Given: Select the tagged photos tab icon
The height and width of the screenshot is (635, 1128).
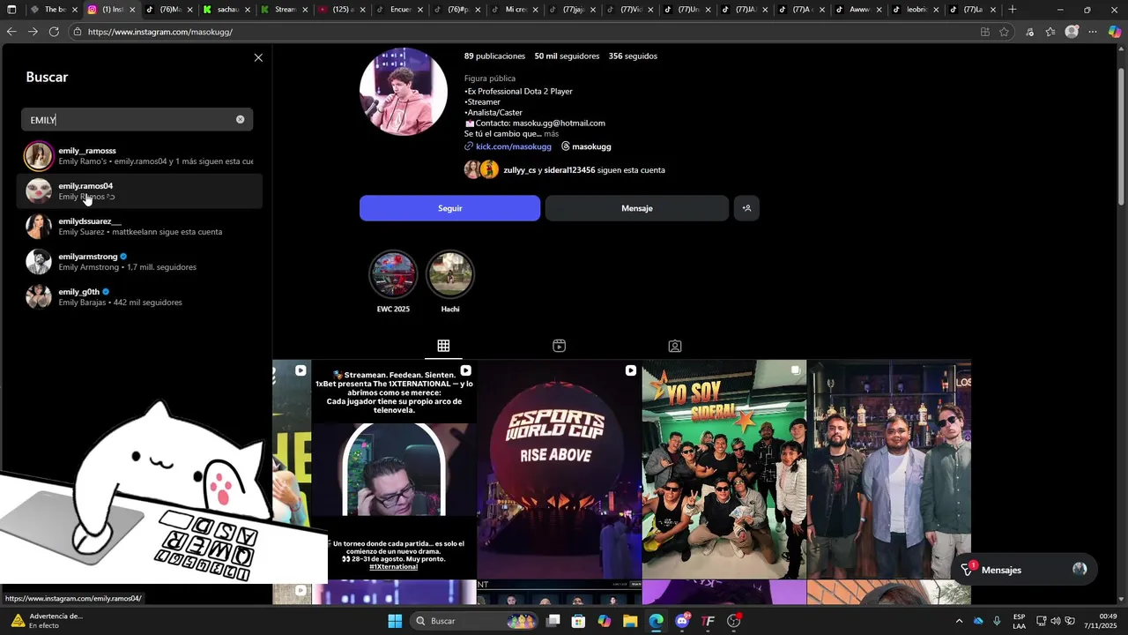Looking at the screenshot, I should [674, 346].
